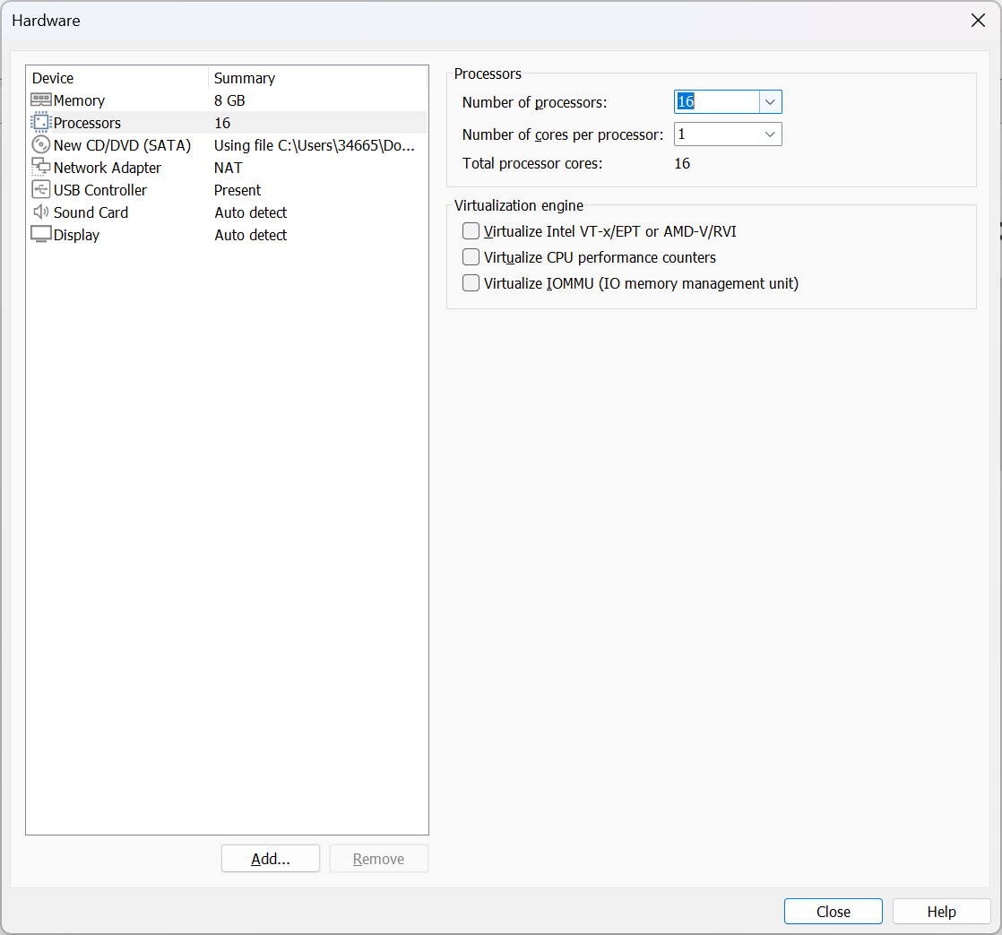Click the Add... button

click(x=270, y=859)
